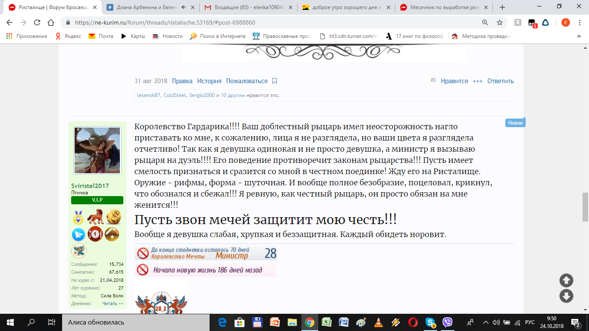Viewport: 589px width, 331px height.
Task: Open the Поиск в Интернете bookmark
Action: tap(218, 36)
